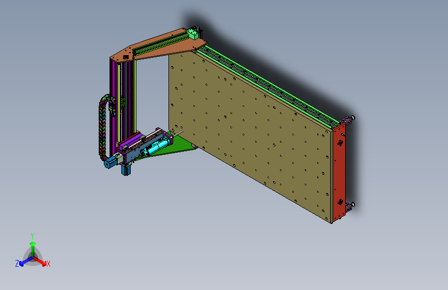Select the light green block on the top arm
This screenshot has height=290, width=448.
click(193, 34)
